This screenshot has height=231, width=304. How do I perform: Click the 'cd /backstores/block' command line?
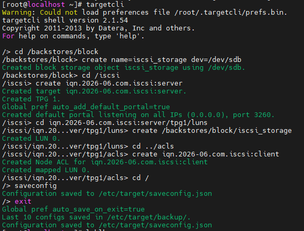[50, 52]
